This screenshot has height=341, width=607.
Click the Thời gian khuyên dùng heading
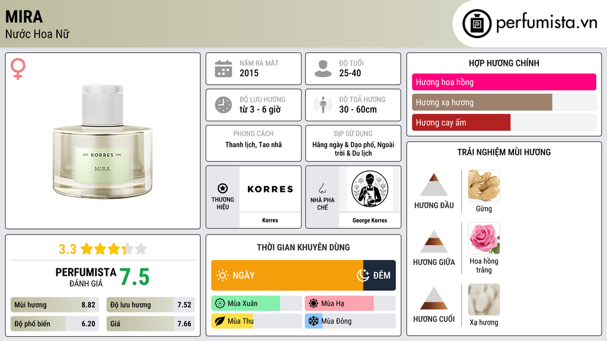tap(303, 247)
